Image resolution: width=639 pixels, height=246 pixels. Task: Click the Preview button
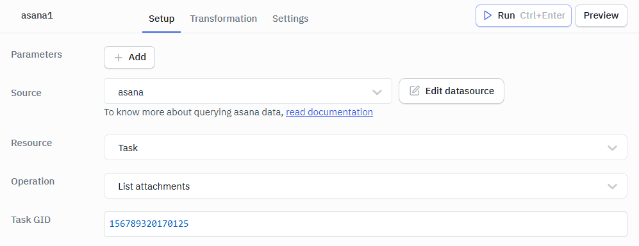[x=601, y=16]
